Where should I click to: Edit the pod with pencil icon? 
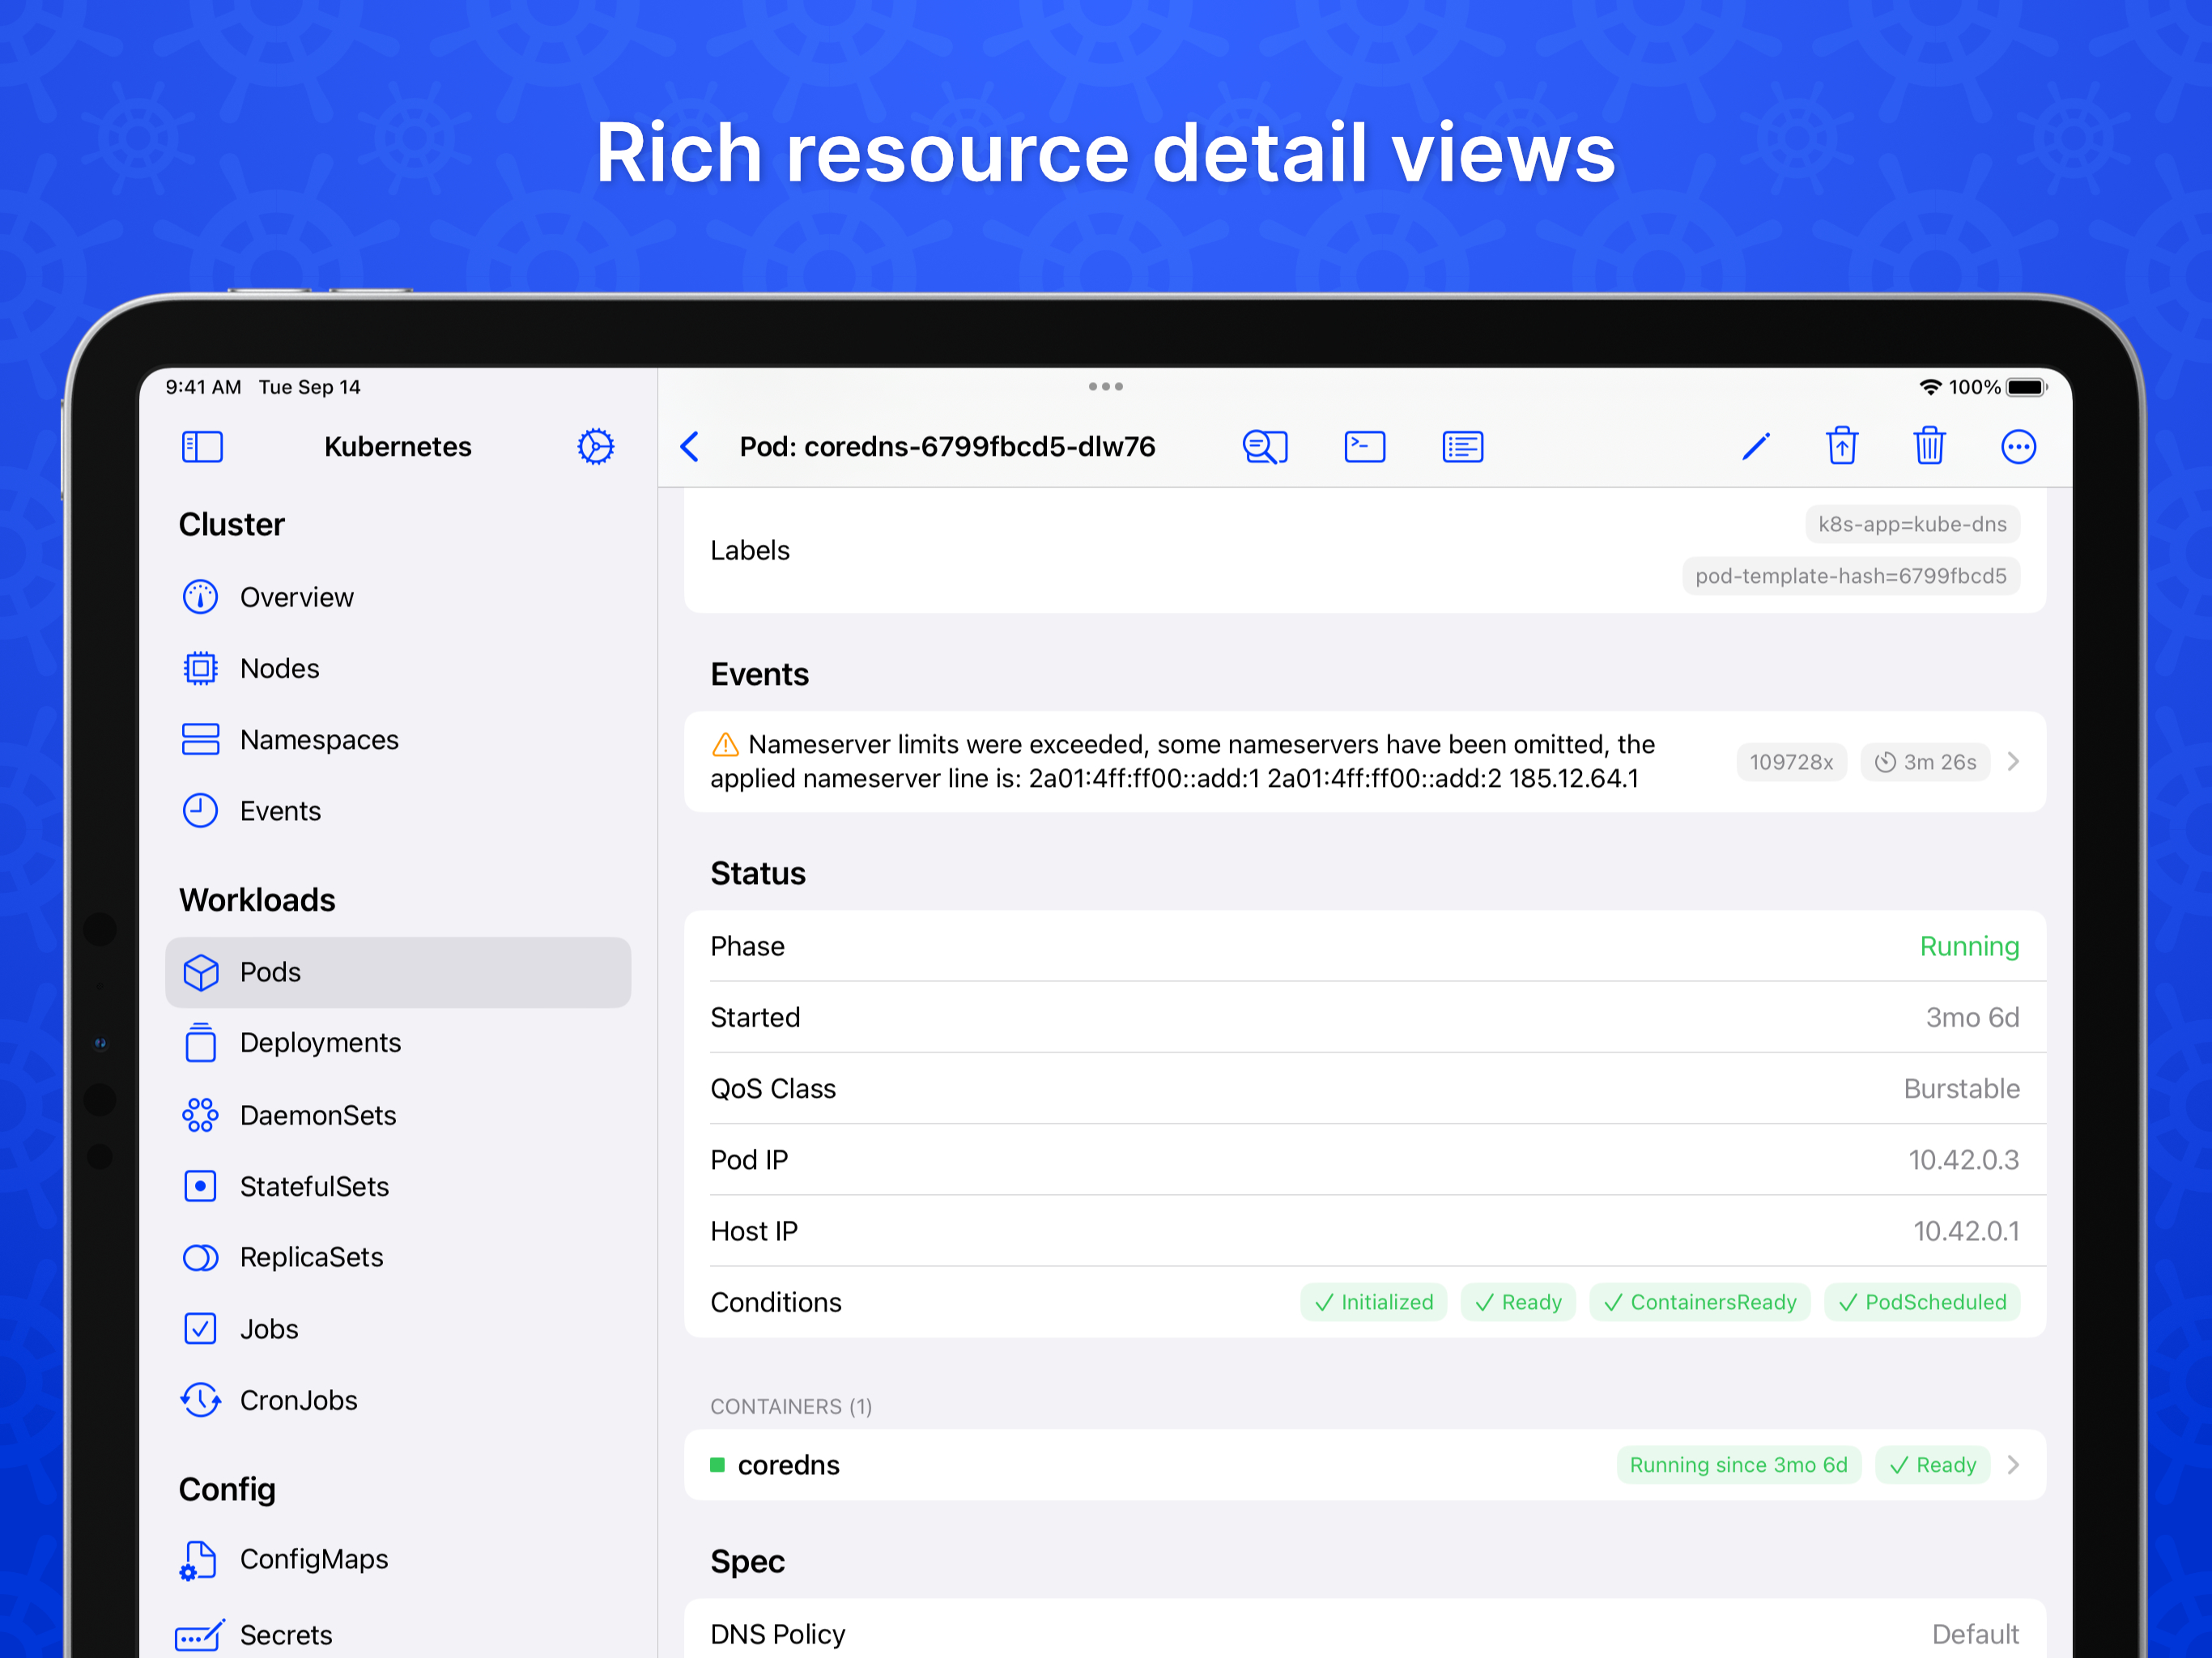point(1756,446)
